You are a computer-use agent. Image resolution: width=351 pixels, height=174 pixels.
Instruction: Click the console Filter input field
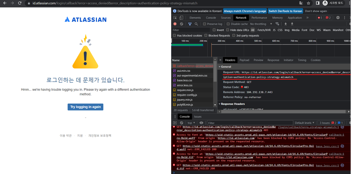(x=250, y=123)
